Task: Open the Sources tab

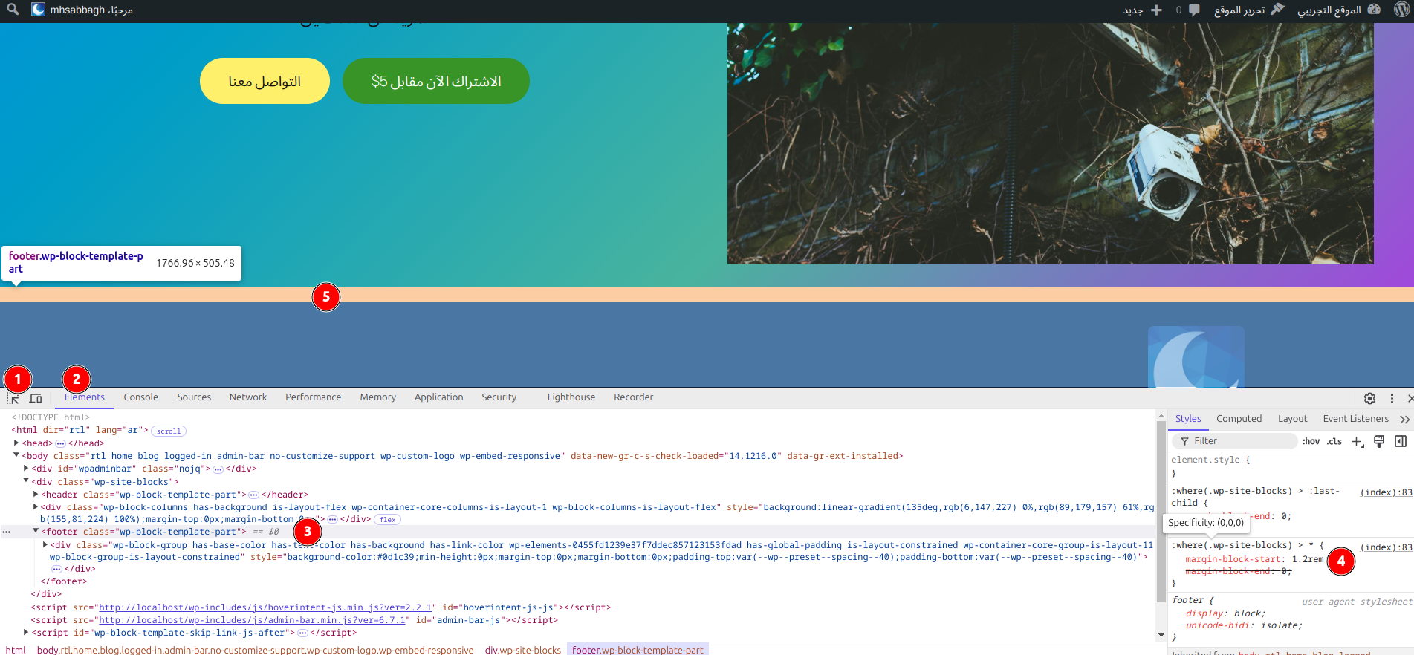Action: [x=194, y=397]
